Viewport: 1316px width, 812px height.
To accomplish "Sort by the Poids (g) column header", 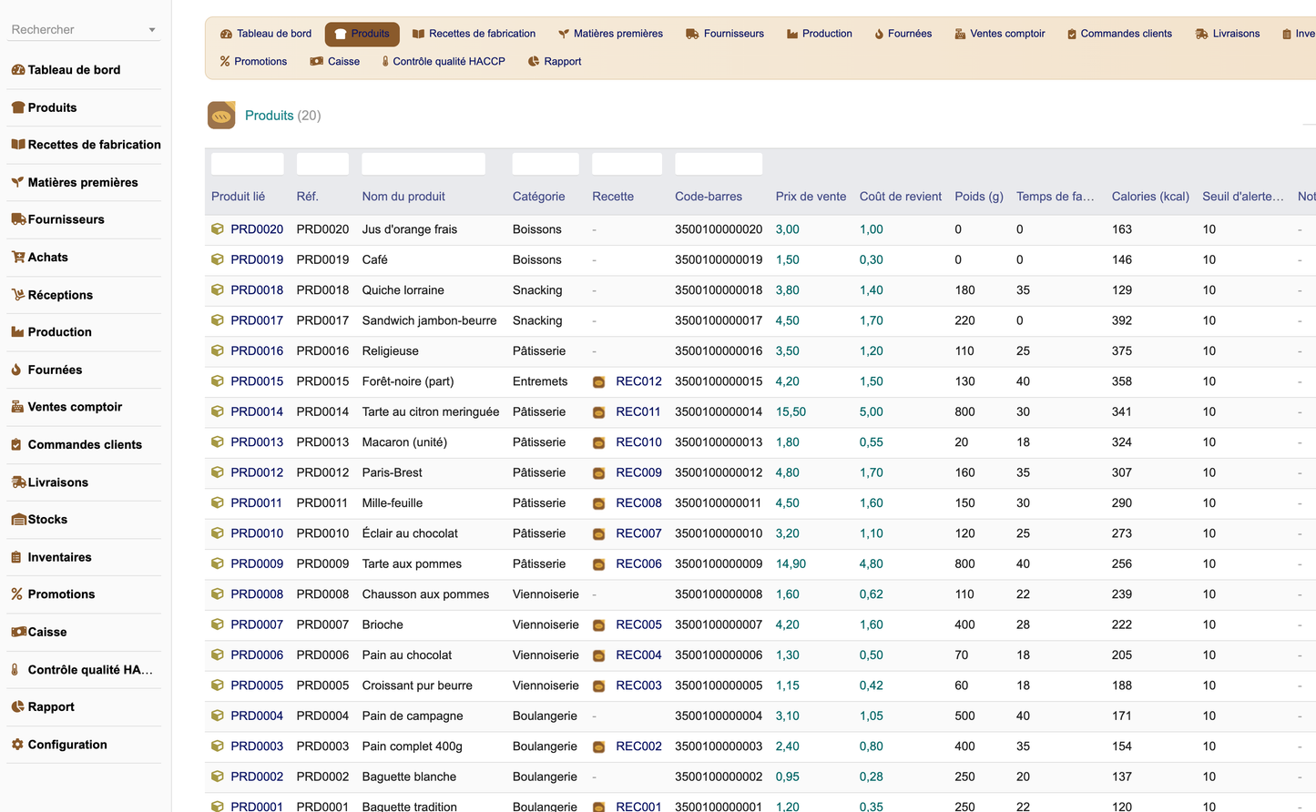I will click(979, 197).
